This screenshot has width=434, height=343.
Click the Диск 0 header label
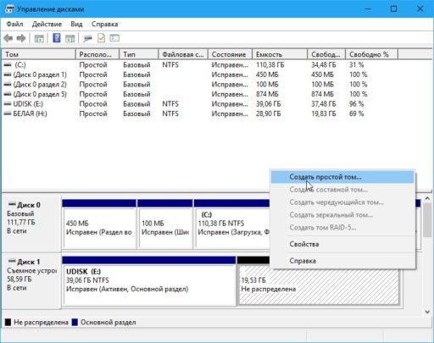point(29,205)
